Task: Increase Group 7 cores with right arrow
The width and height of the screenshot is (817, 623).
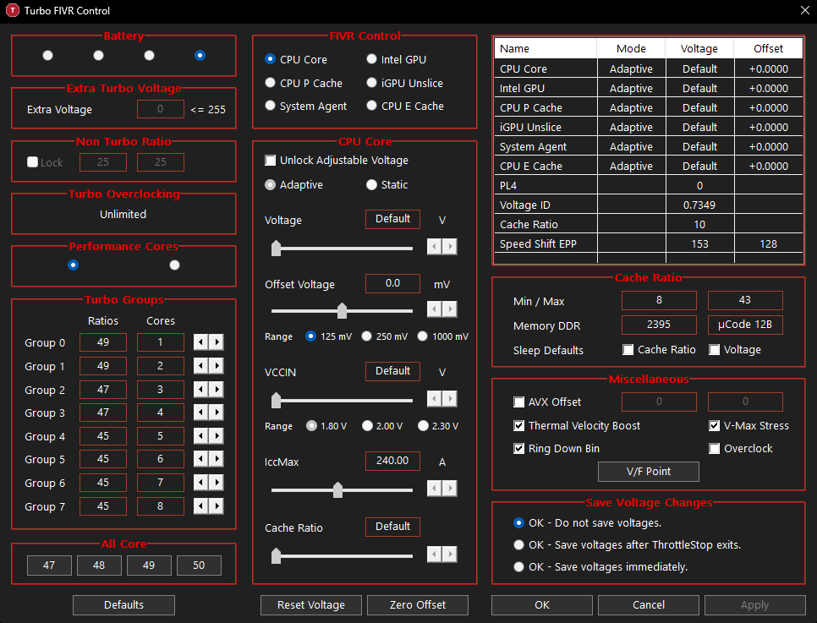Action: [x=217, y=506]
